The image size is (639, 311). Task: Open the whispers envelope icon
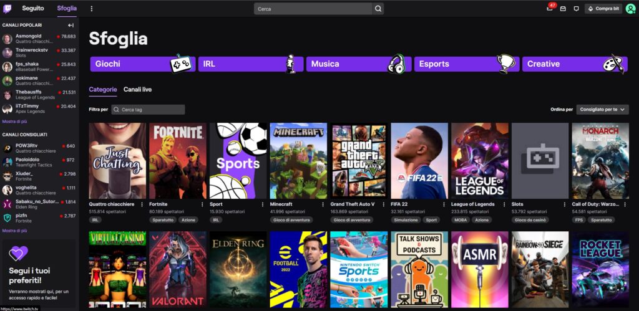pyautogui.click(x=563, y=9)
